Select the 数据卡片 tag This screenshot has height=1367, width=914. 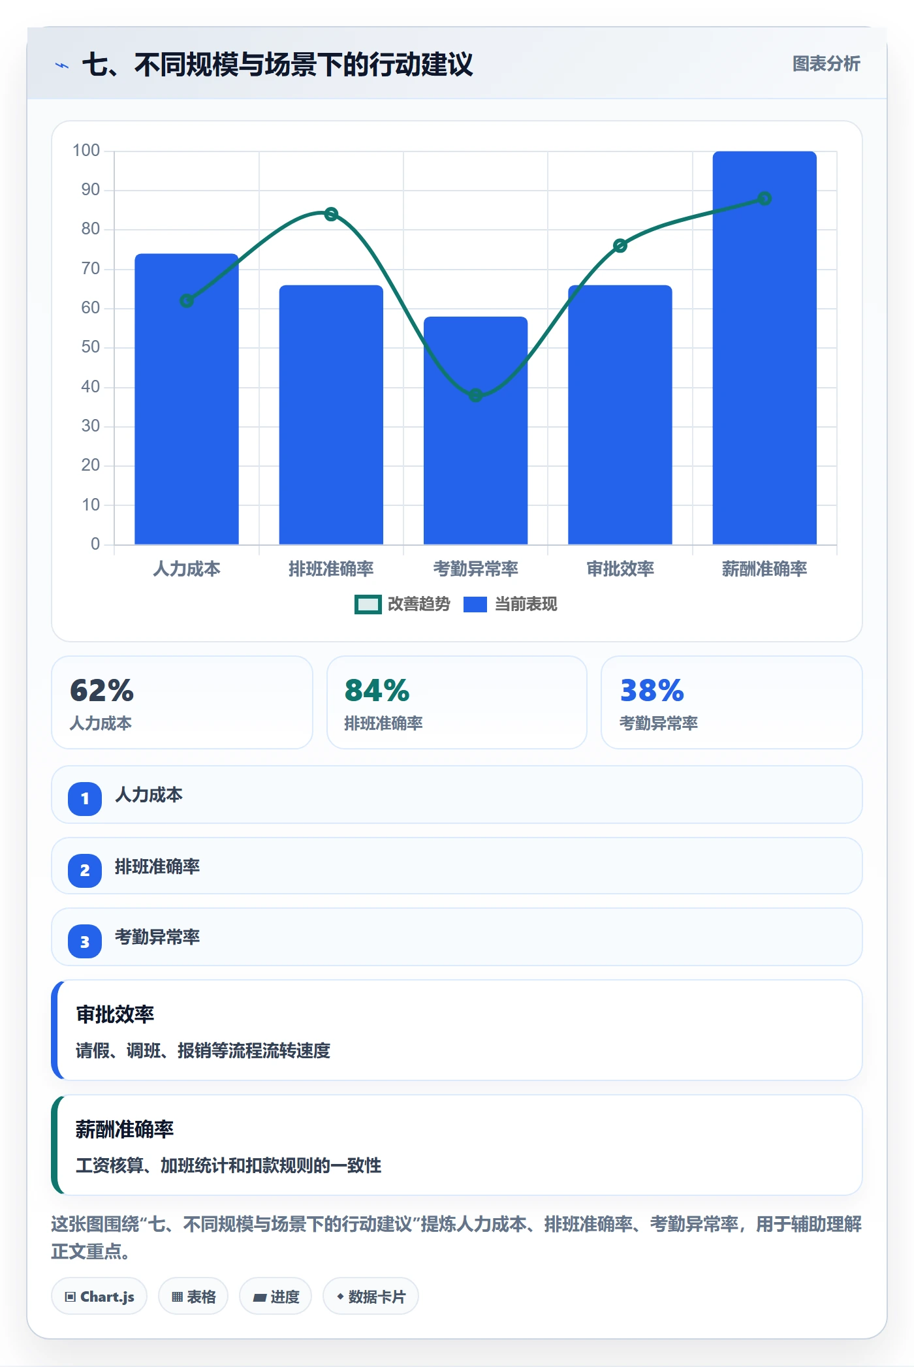click(371, 1296)
